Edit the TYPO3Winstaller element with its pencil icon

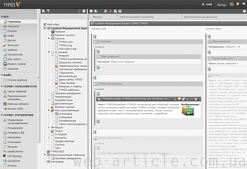pos(175,99)
